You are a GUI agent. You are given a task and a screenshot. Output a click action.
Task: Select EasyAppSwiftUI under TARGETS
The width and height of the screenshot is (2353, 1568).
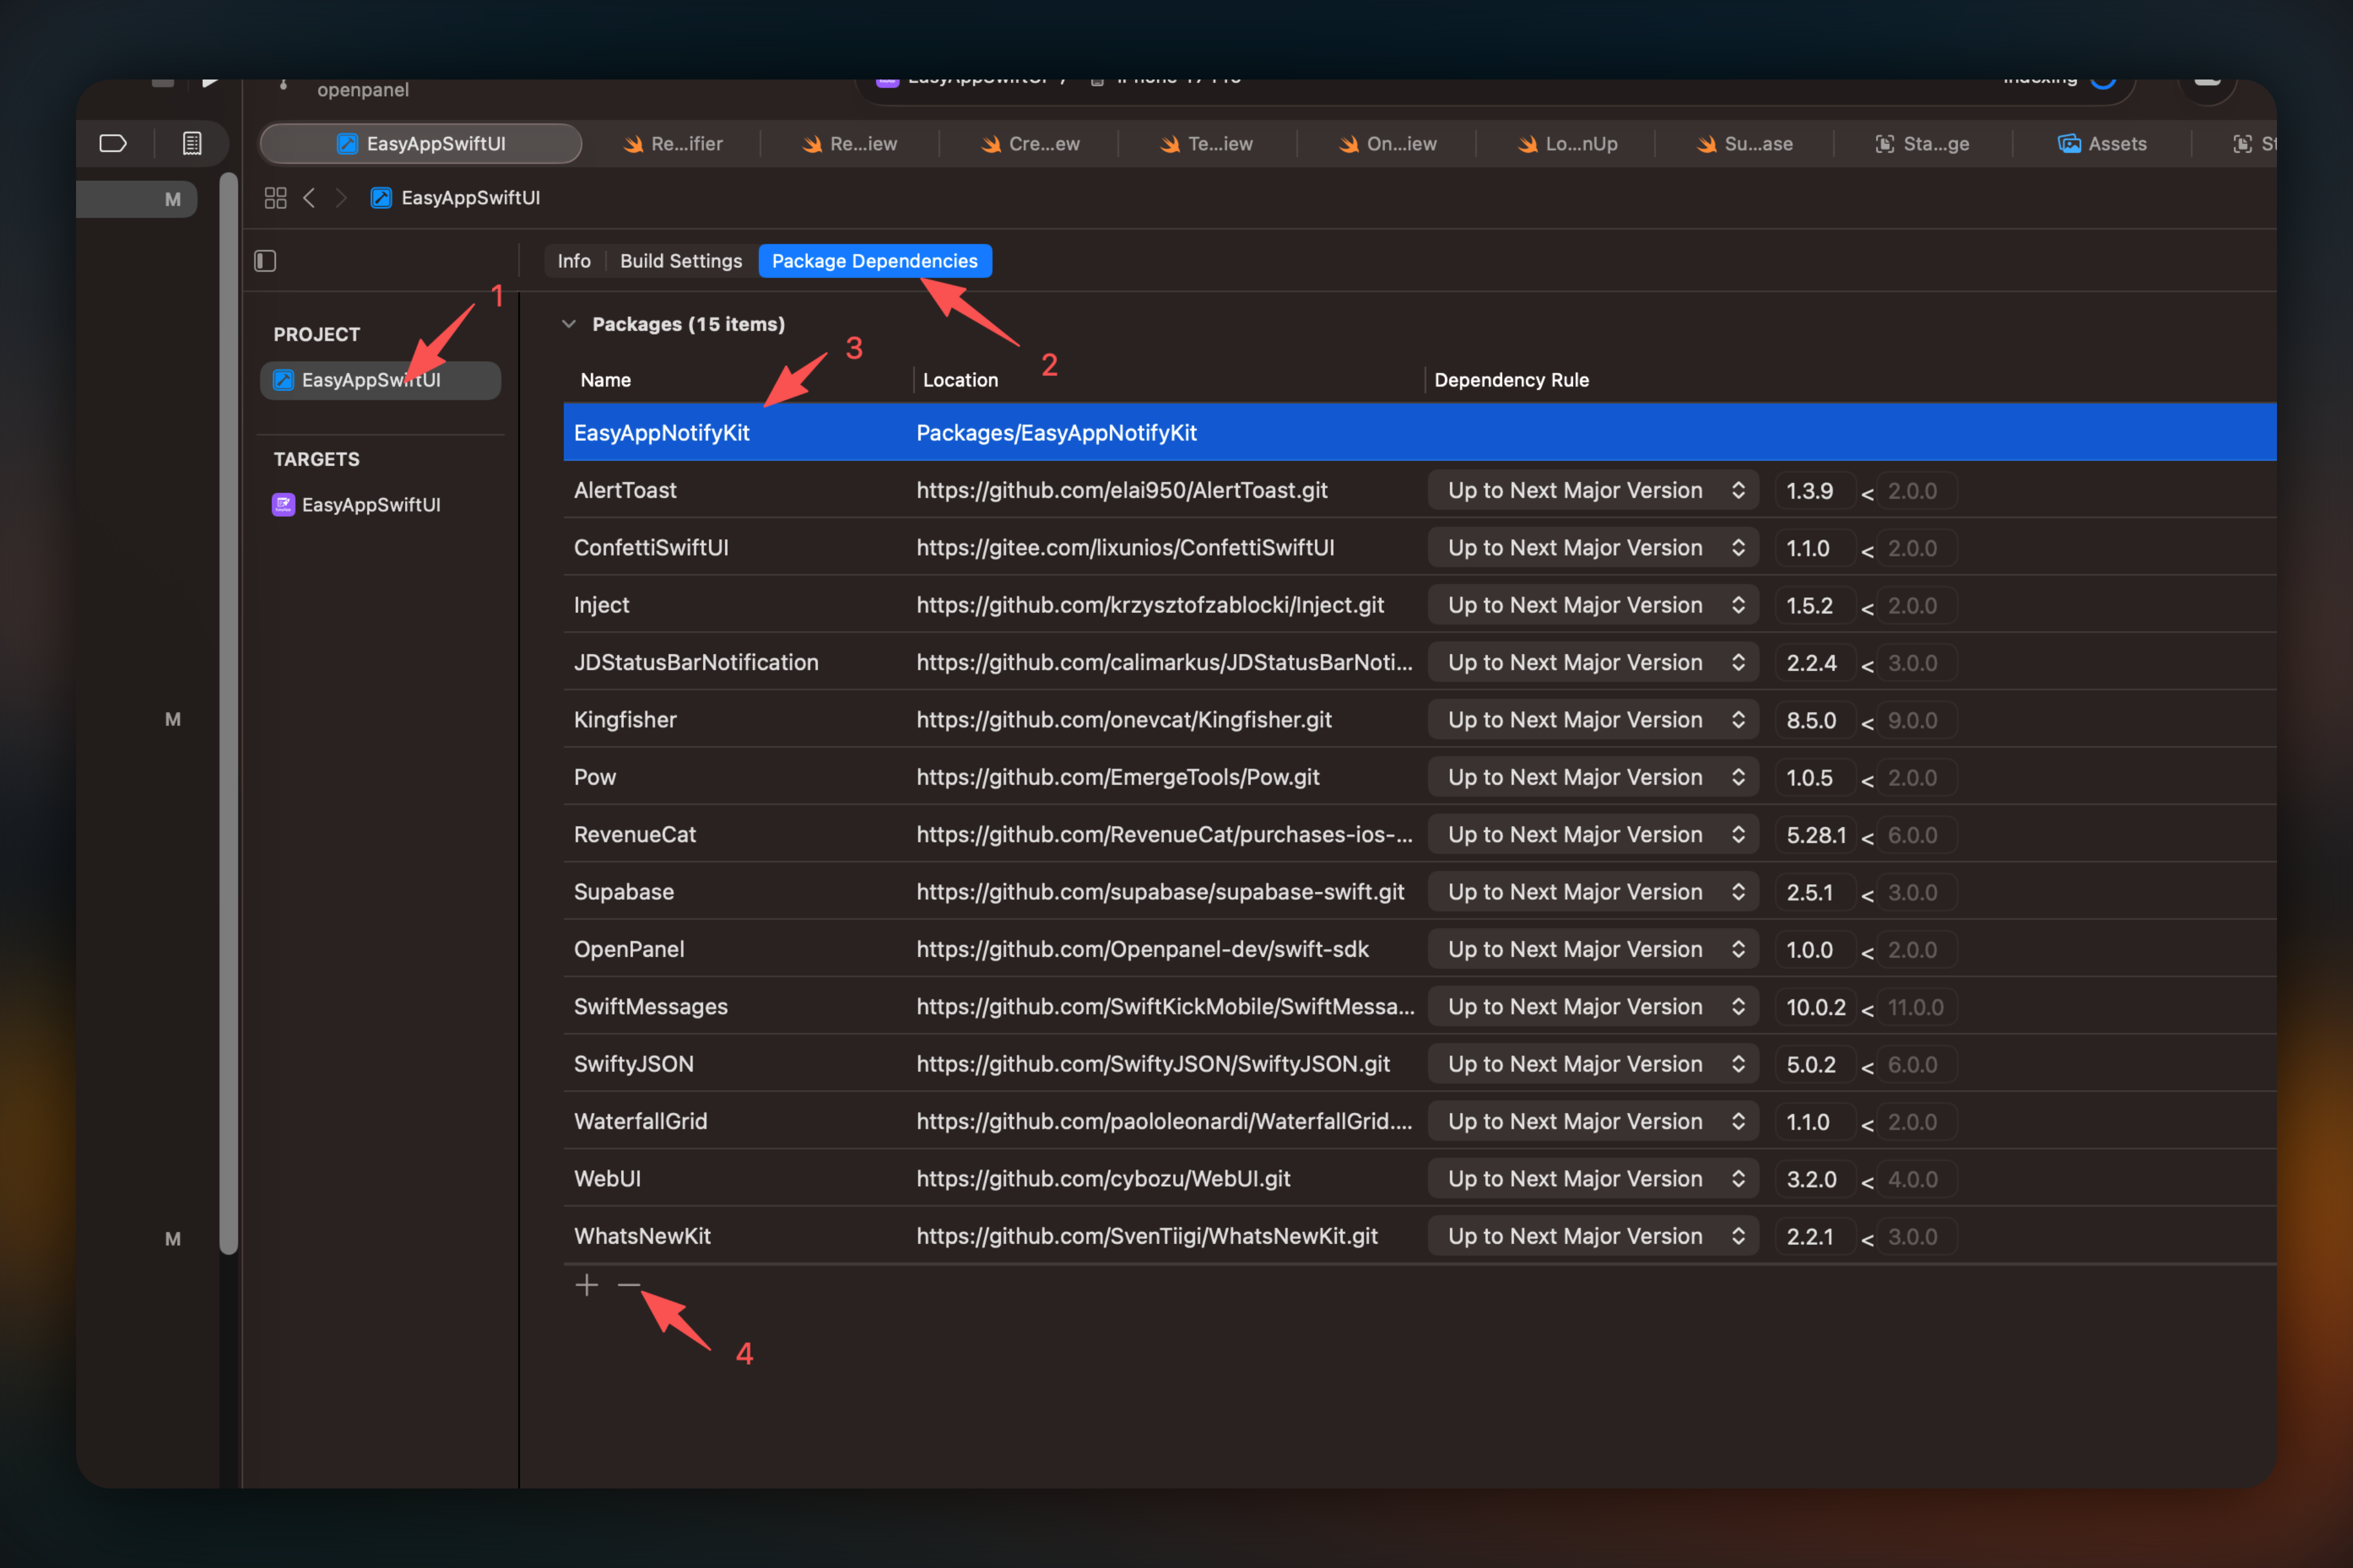point(370,505)
